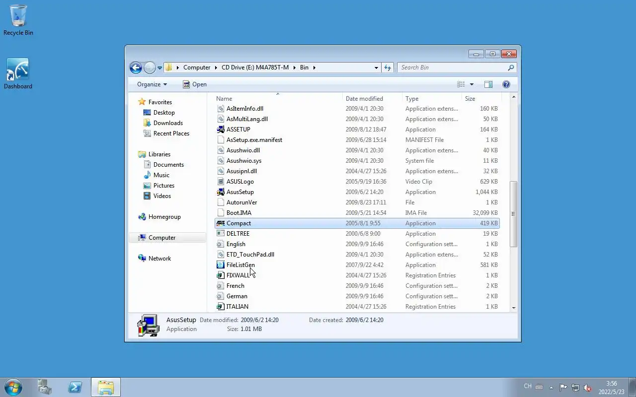Click the scrollbar down arrow
The height and width of the screenshot is (397, 636).
point(513,308)
